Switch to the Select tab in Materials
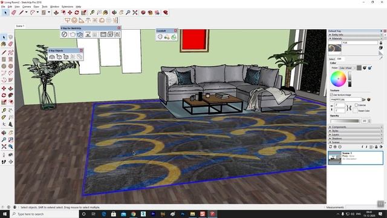 pos(332,59)
